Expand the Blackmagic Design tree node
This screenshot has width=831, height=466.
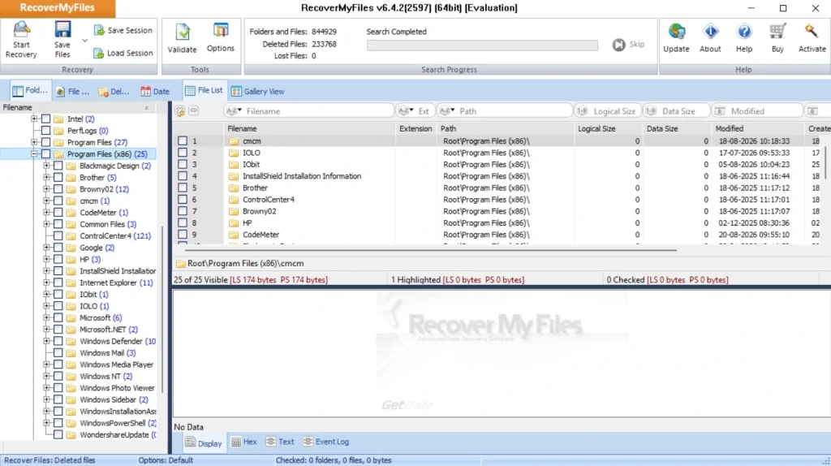pyautogui.click(x=46, y=166)
